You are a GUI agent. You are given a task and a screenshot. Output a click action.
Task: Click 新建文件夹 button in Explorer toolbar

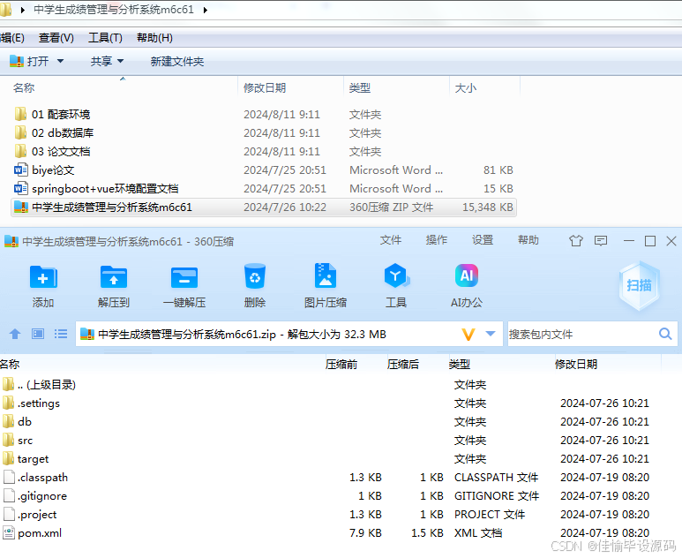(x=177, y=62)
